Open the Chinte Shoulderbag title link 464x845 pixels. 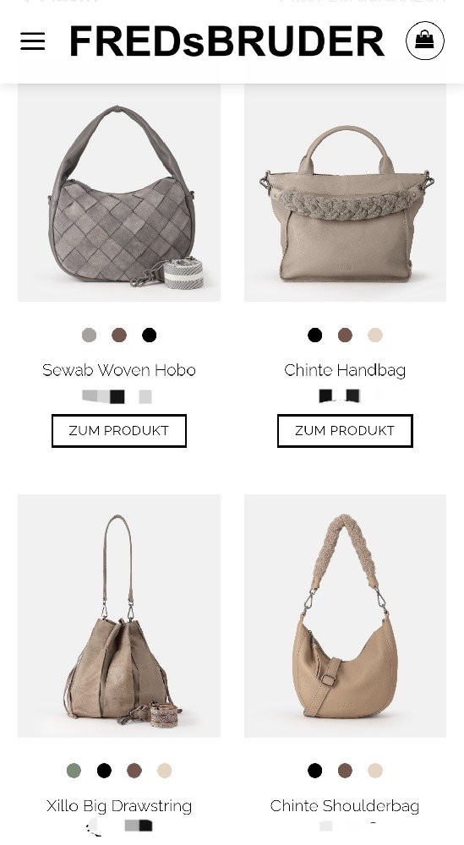point(345,805)
